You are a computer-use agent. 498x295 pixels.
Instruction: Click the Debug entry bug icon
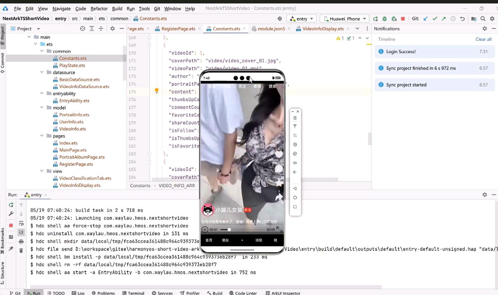(385, 19)
